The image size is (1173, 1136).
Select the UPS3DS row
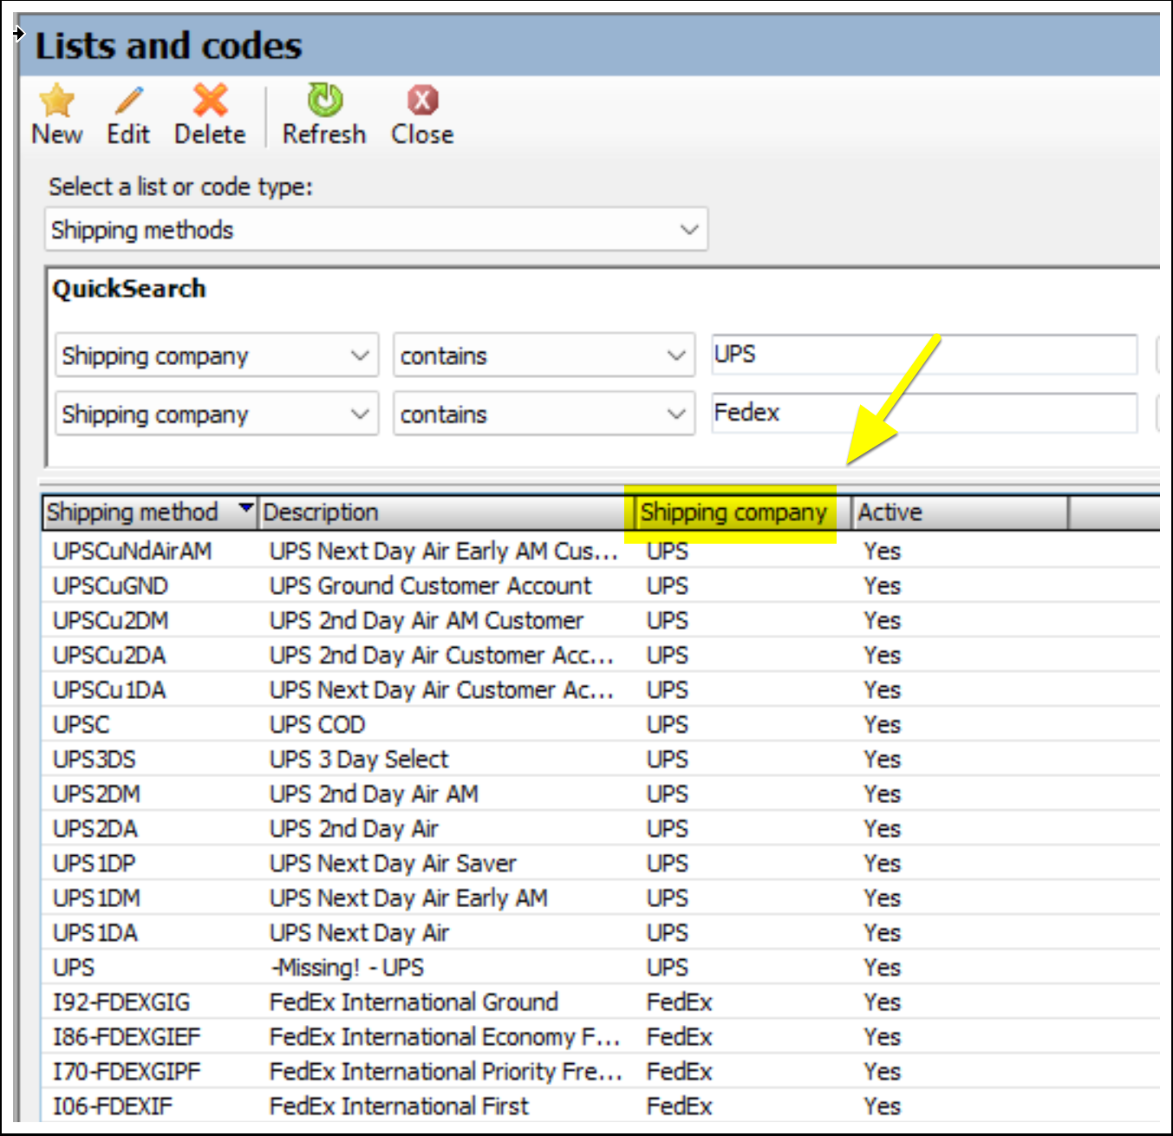pos(600,759)
